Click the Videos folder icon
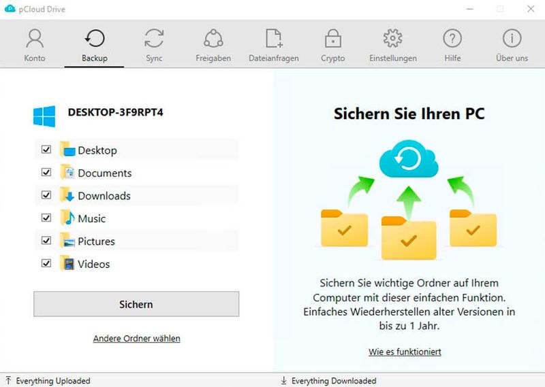 (67, 263)
